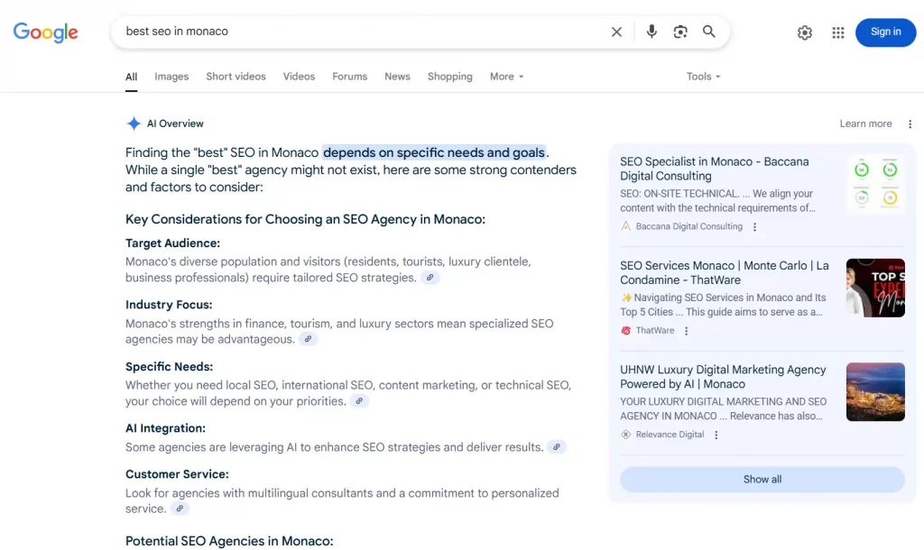
Task: Click the AI Overview sparkle icon
Action: click(134, 123)
